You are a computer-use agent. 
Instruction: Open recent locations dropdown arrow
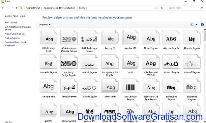tap(13, 8)
